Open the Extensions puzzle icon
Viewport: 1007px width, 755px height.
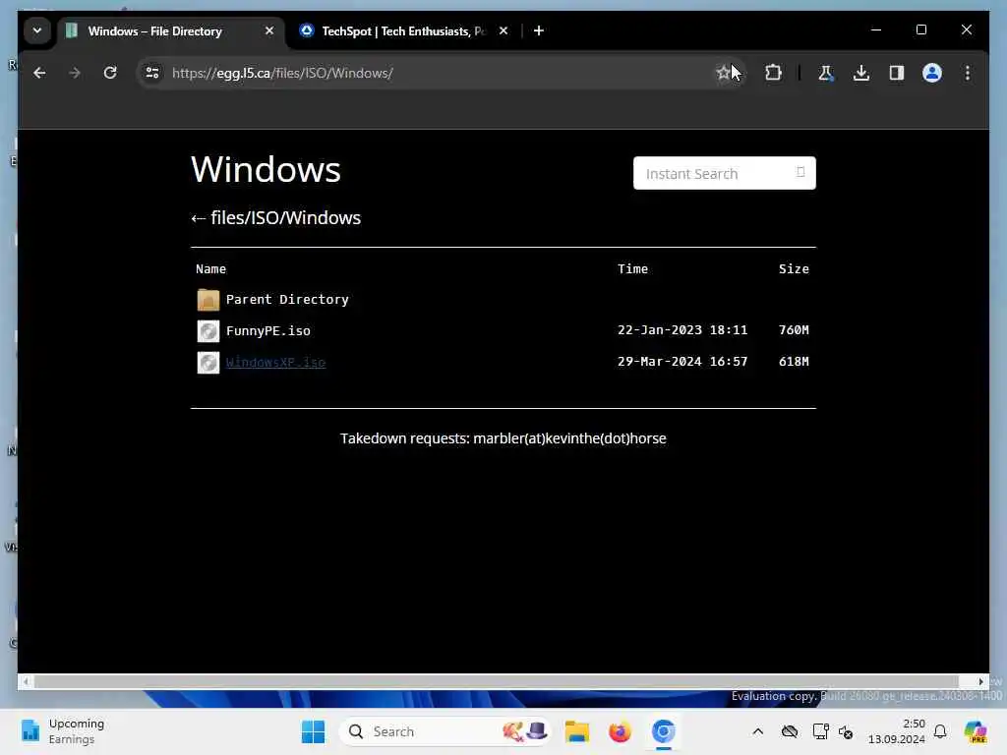point(773,73)
